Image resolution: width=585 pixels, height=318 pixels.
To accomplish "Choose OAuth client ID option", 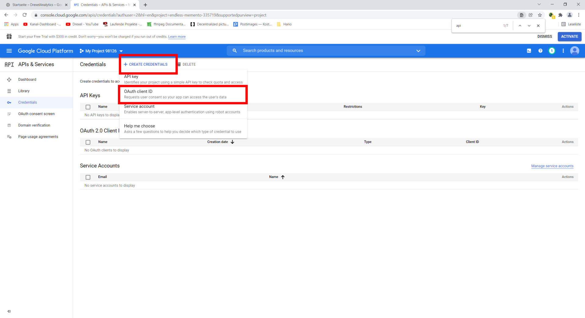I will pyautogui.click(x=183, y=94).
